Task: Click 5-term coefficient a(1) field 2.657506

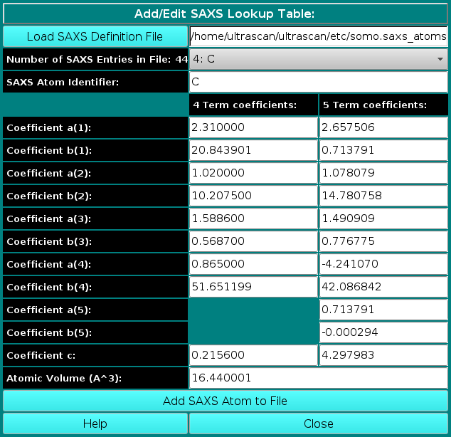Action: [x=383, y=127]
